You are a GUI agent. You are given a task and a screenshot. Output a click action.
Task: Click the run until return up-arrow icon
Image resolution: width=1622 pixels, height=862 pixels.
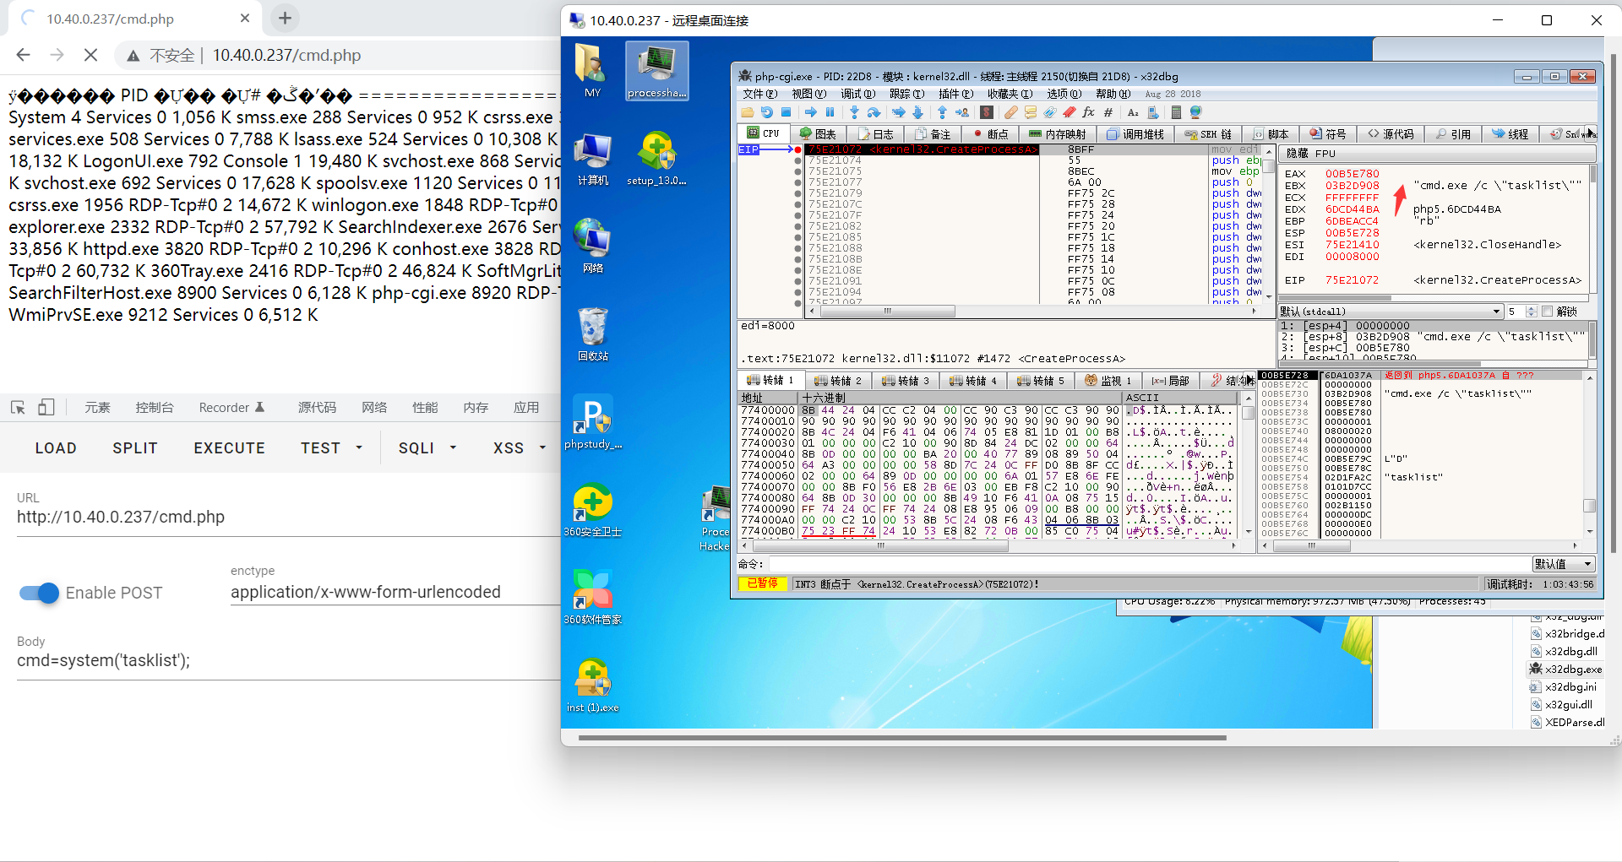coord(942,112)
